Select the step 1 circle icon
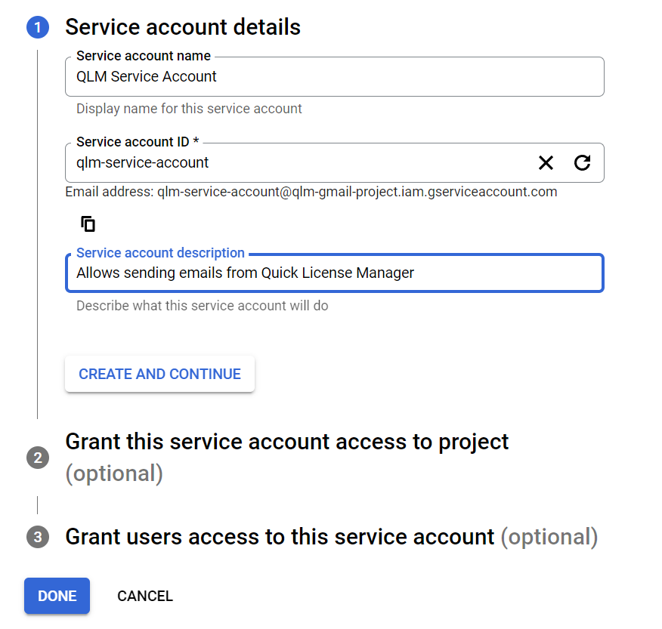662x629 pixels. 38,27
